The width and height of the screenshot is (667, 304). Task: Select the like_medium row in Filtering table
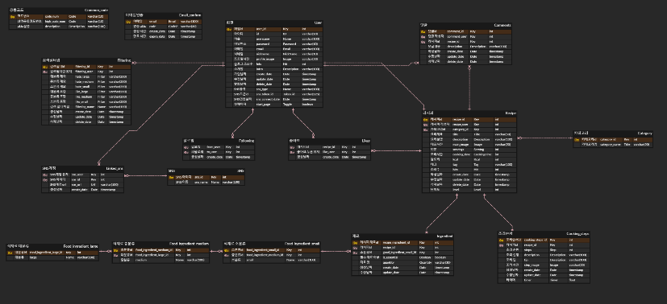[86, 97]
